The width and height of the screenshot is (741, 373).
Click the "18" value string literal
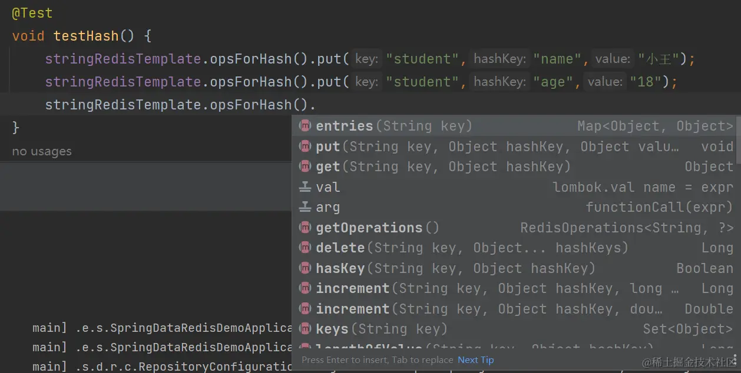point(646,82)
